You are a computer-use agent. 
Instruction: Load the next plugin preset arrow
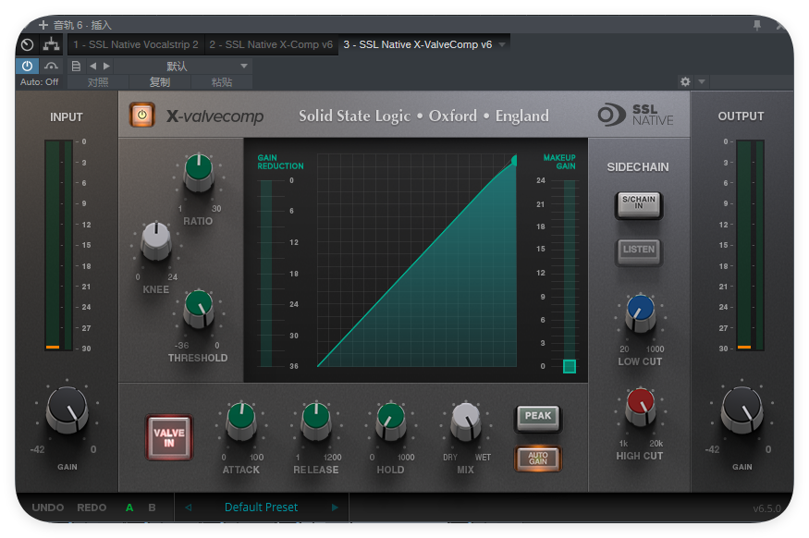click(x=335, y=507)
